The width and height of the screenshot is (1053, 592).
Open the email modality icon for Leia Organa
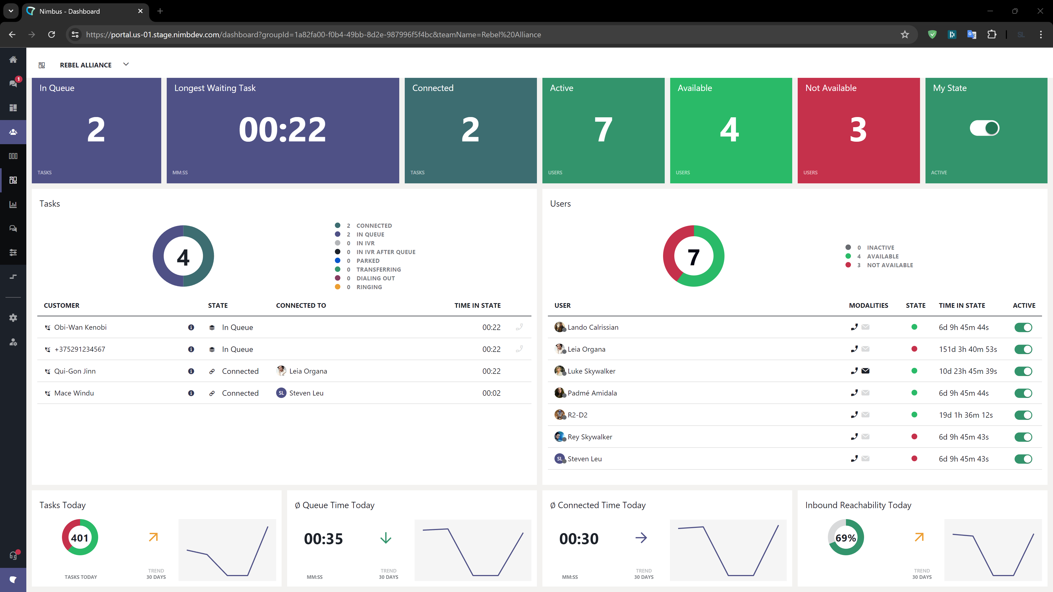(x=865, y=349)
